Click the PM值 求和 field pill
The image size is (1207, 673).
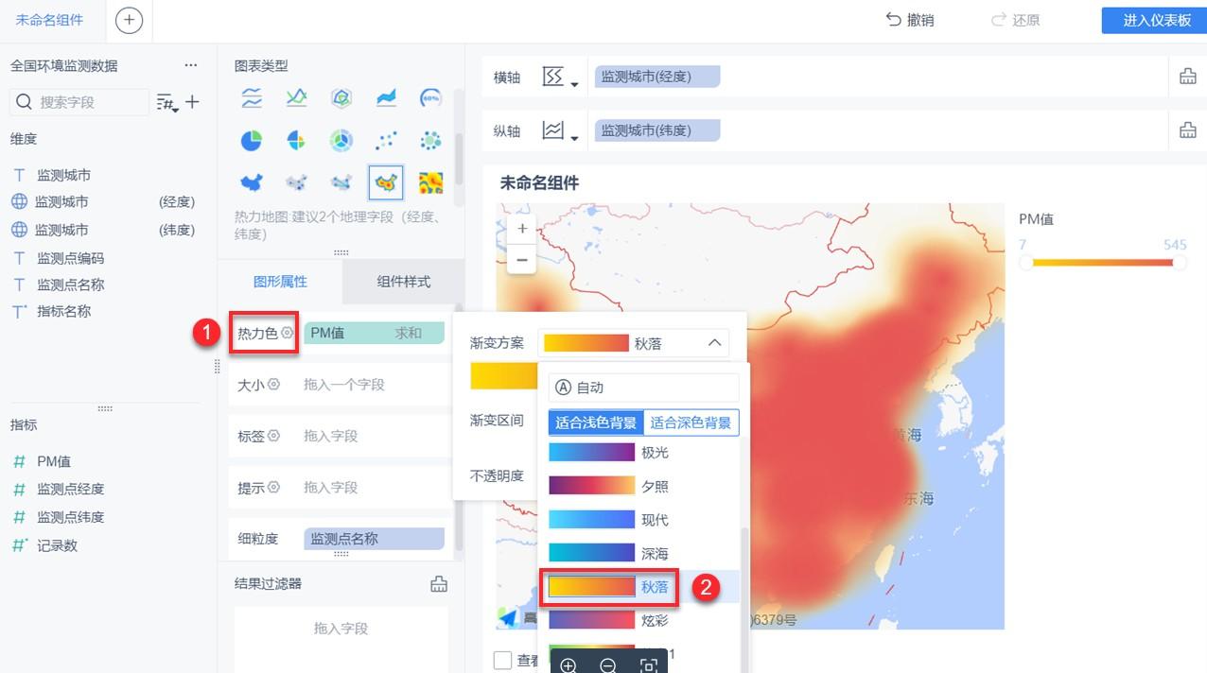coord(374,333)
